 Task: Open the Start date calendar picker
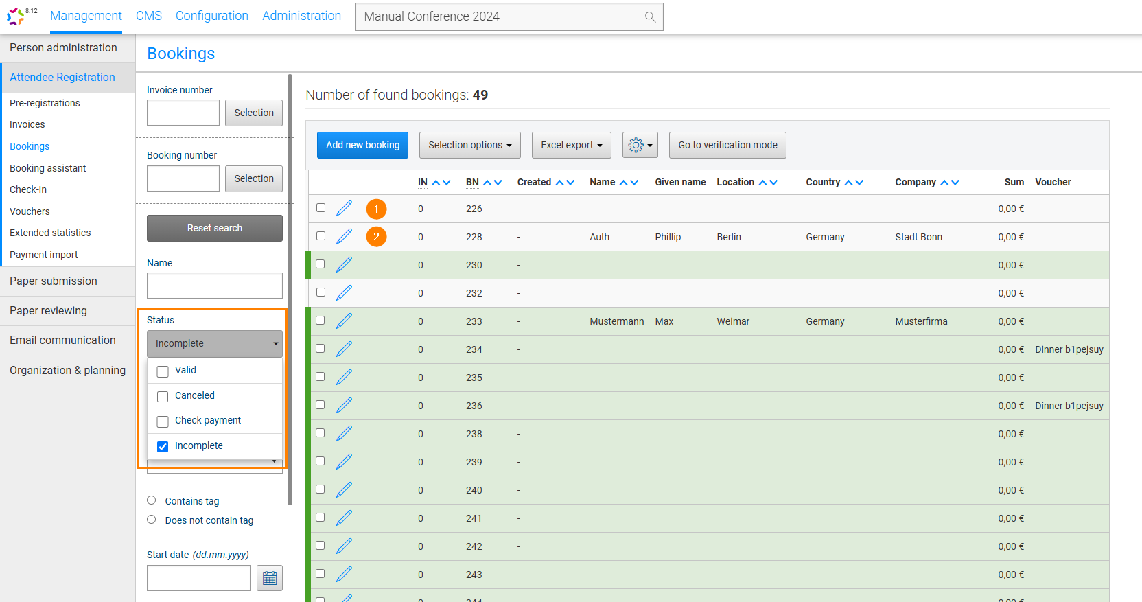tap(270, 579)
